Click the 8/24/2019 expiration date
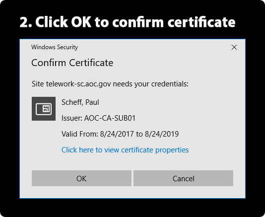265x217 pixels. click(x=162, y=134)
